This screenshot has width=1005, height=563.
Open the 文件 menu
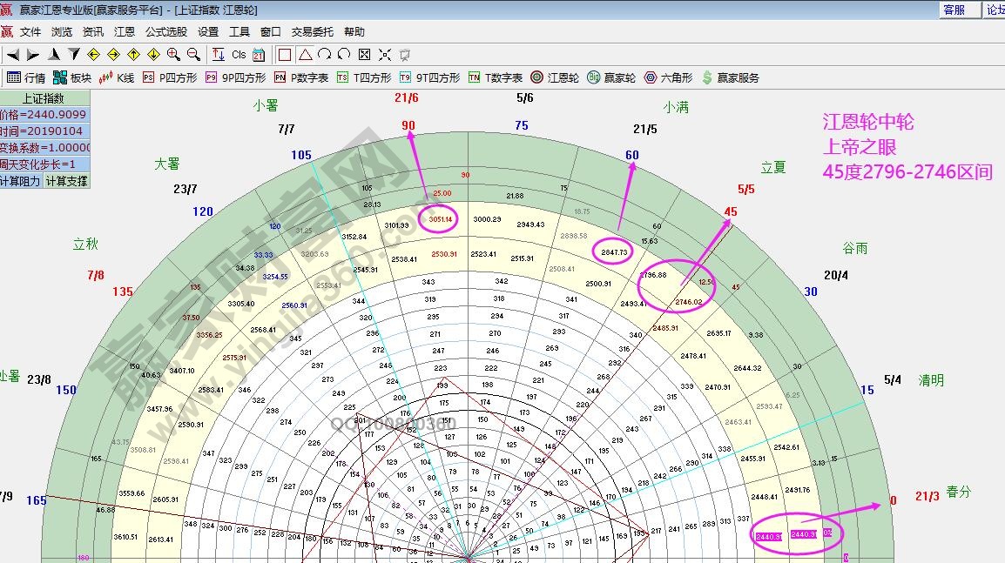tap(30, 31)
